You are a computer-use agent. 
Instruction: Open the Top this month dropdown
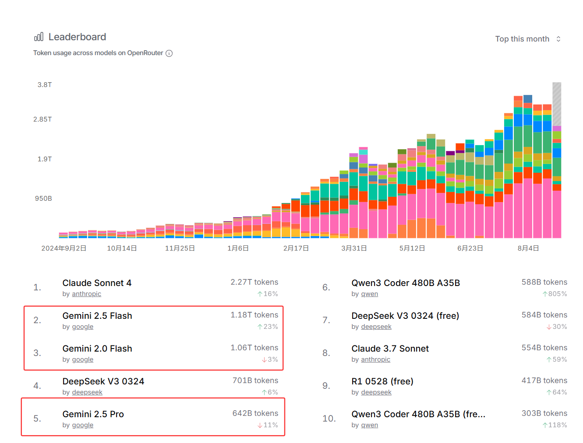click(528, 39)
